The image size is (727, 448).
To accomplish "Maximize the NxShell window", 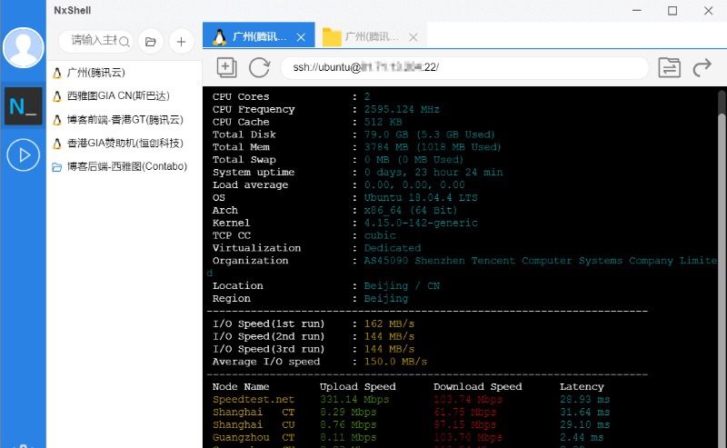I will (x=672, y=11).
